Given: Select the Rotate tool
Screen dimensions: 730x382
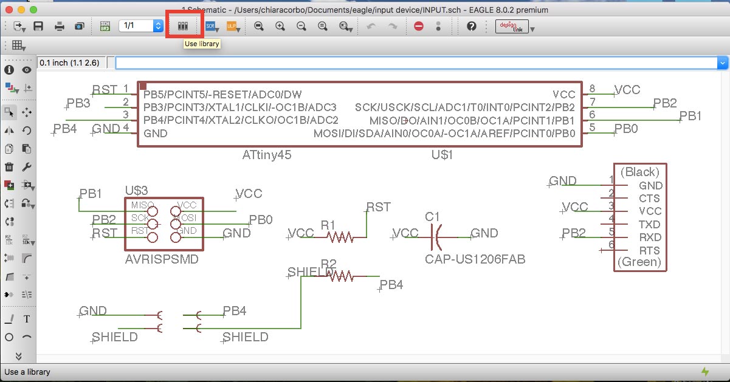Looking at the screenshot, I should coord(27,131).
